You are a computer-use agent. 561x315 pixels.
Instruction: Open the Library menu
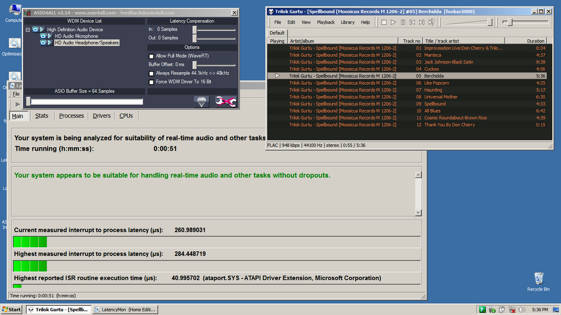pos(347,22)
